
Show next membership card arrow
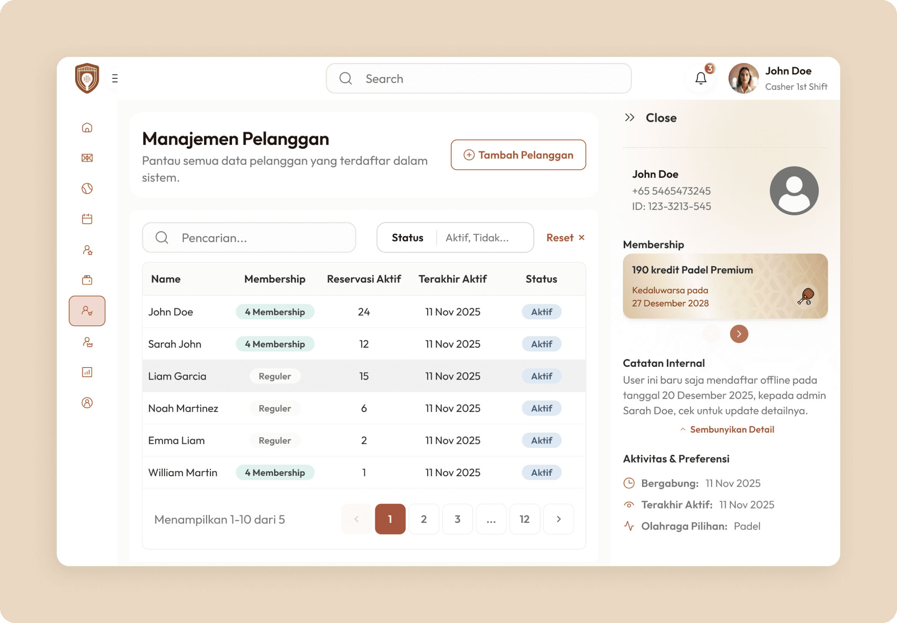point(739,334)
